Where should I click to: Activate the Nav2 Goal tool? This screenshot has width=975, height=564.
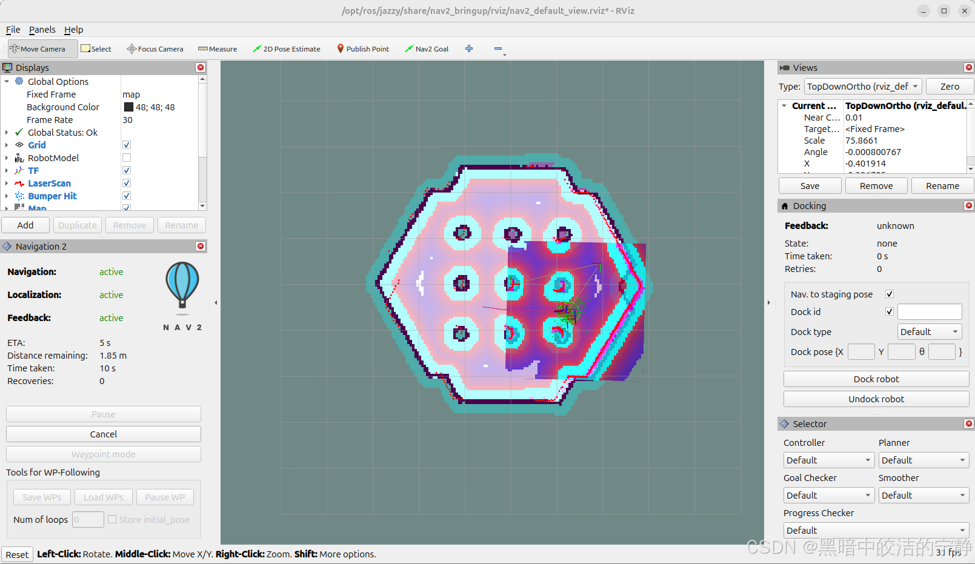tap(427, 49)
